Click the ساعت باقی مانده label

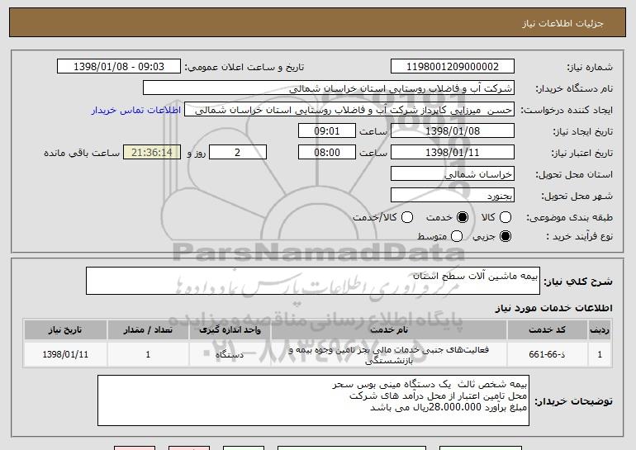(82, 154)
